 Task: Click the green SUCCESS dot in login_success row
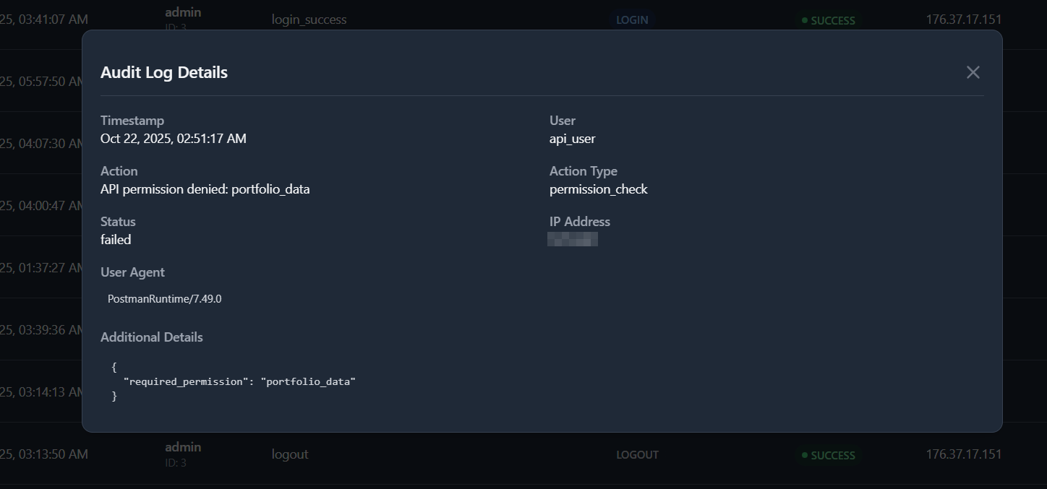click(805, 20)
